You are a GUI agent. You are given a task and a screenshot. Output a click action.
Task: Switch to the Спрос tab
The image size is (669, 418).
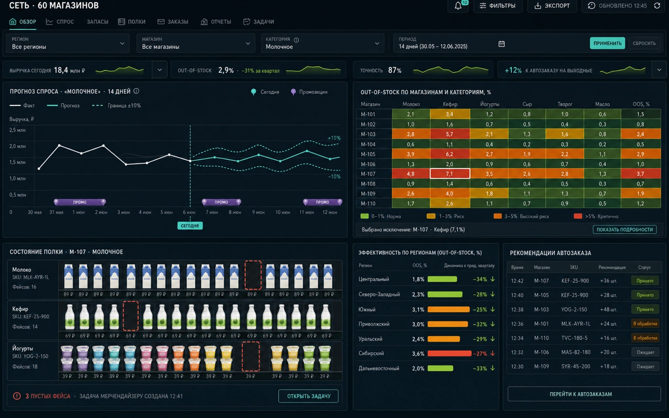click(60, 22)
